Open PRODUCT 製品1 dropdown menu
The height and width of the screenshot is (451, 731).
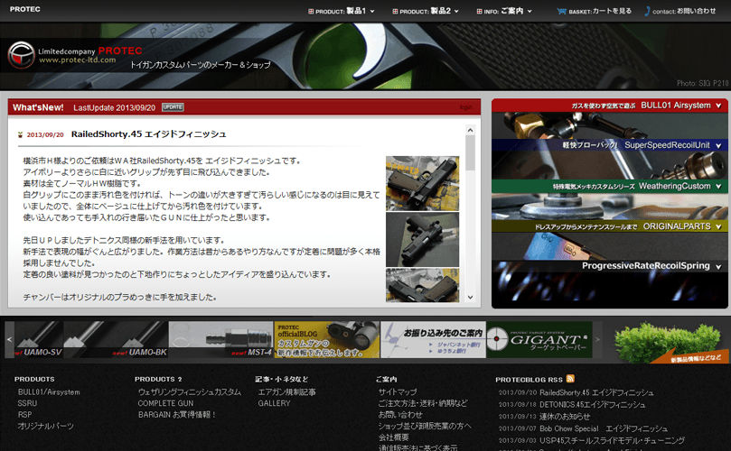pos(342,11)
